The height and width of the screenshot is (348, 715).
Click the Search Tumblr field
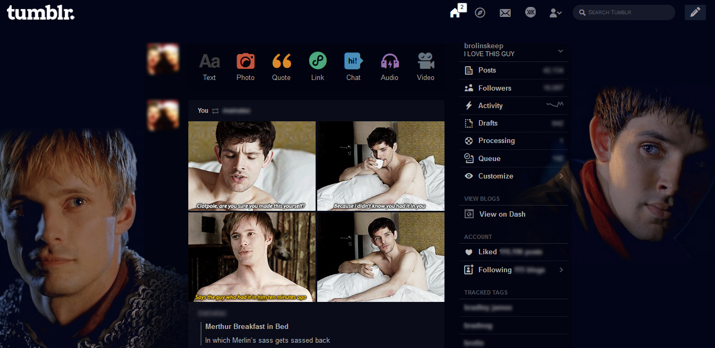coord(624,12)
